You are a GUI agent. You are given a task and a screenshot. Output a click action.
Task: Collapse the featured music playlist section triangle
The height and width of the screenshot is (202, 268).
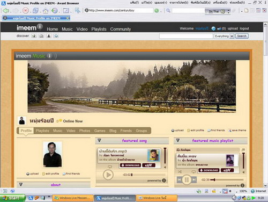pos(178,140)
